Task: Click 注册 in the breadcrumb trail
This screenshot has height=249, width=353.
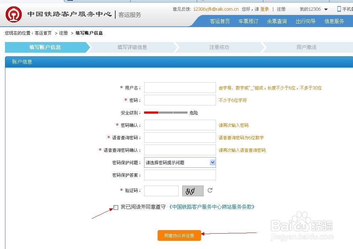Action: (63, 33)
